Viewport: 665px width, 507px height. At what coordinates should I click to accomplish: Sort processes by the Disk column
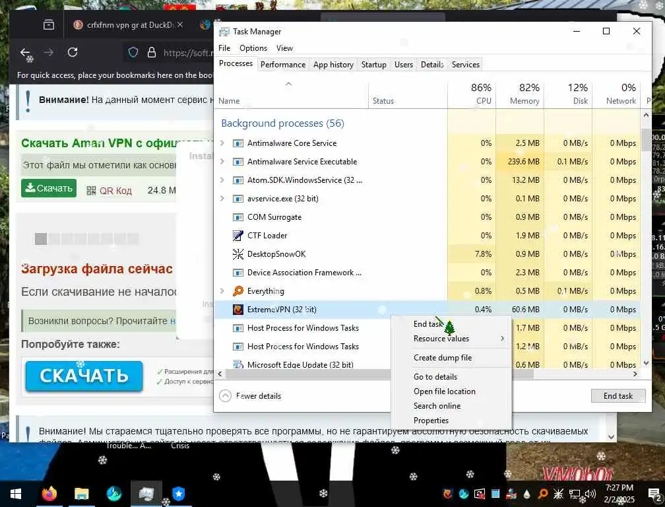point(568,93)
